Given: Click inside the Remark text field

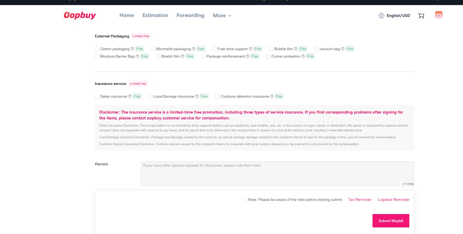Looking at the screenshot, I should coord(277,174).
